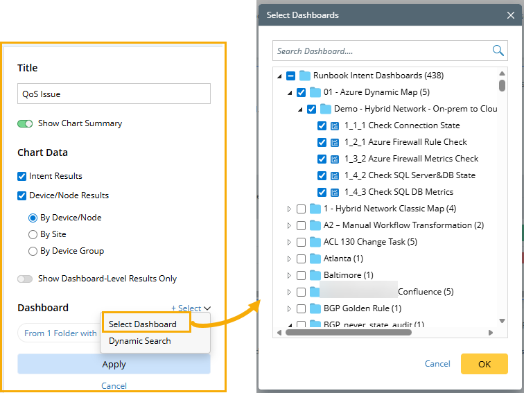
Task: Click the search magnifier icon
Action: point(498,51)
